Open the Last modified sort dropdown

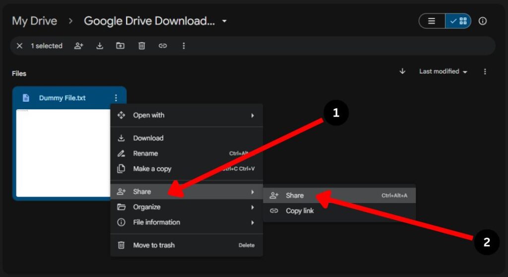point(443,71)
